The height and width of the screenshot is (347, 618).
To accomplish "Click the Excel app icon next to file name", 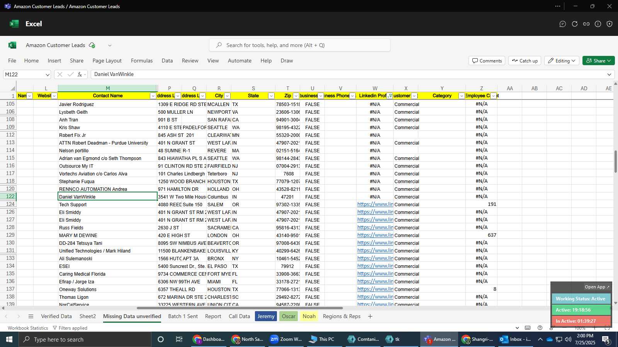I will pos(12,45).
